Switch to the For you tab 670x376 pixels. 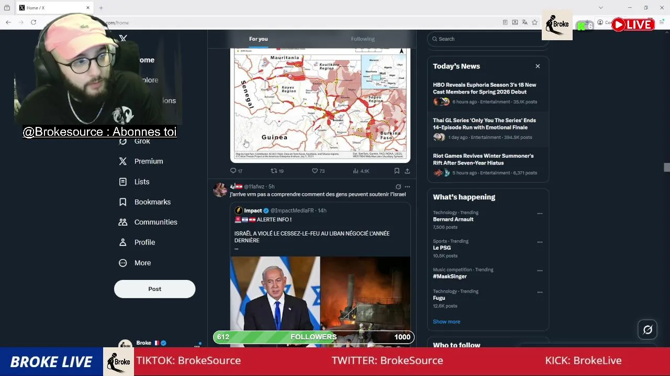[259, 39]
